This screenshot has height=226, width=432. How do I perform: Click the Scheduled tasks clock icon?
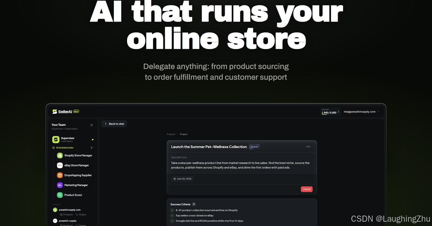[54, 148]
